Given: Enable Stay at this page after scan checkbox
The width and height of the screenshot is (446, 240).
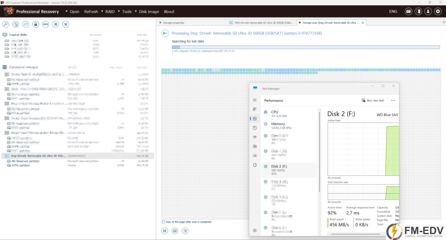Looking at the screenshot, I should tap(163, 222).
